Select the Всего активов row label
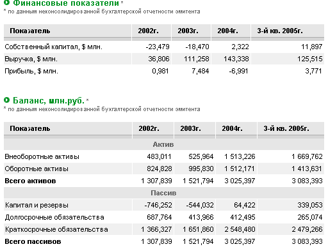Viewport: 328px width, 249px height. [x=30, y=181]
